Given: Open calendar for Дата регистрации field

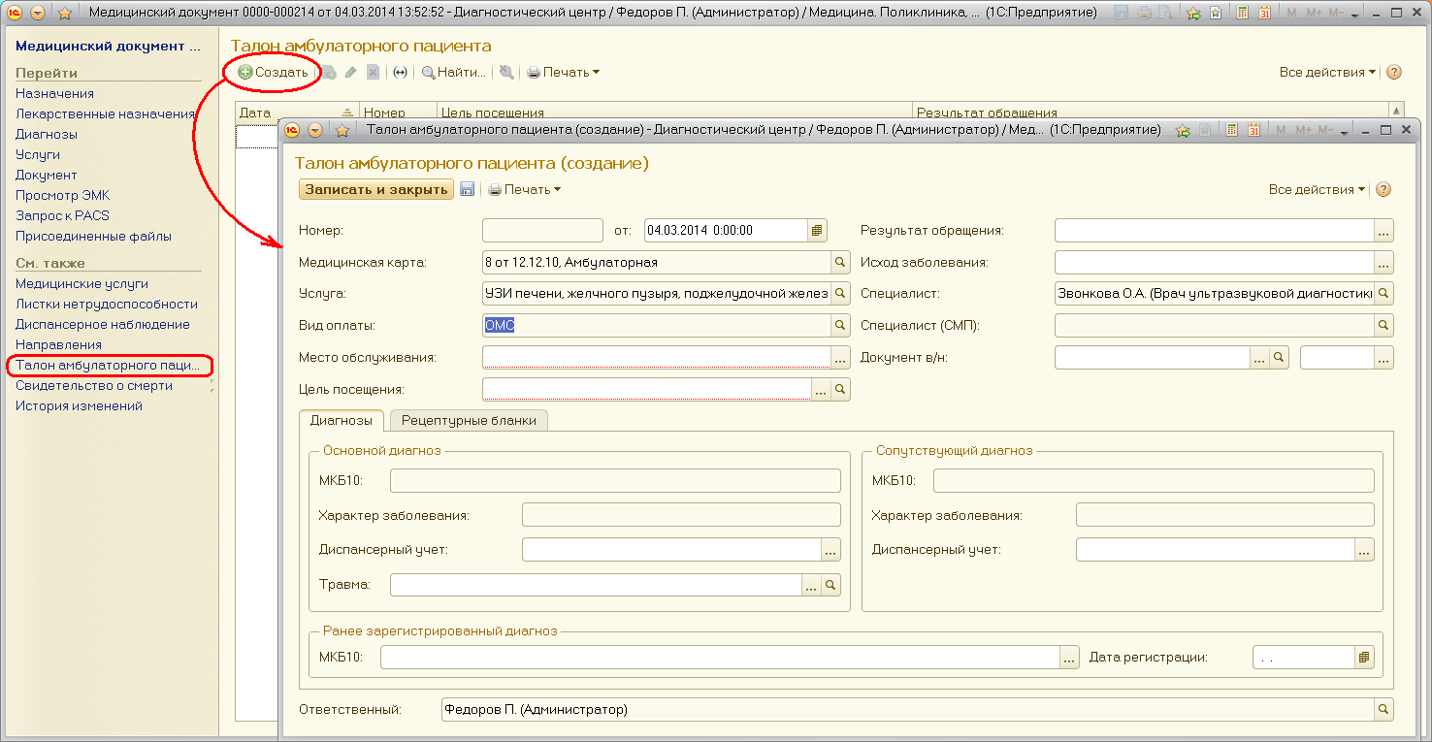Looking at the screenshot, I should pyautogui.click(x=1365, y=657).
